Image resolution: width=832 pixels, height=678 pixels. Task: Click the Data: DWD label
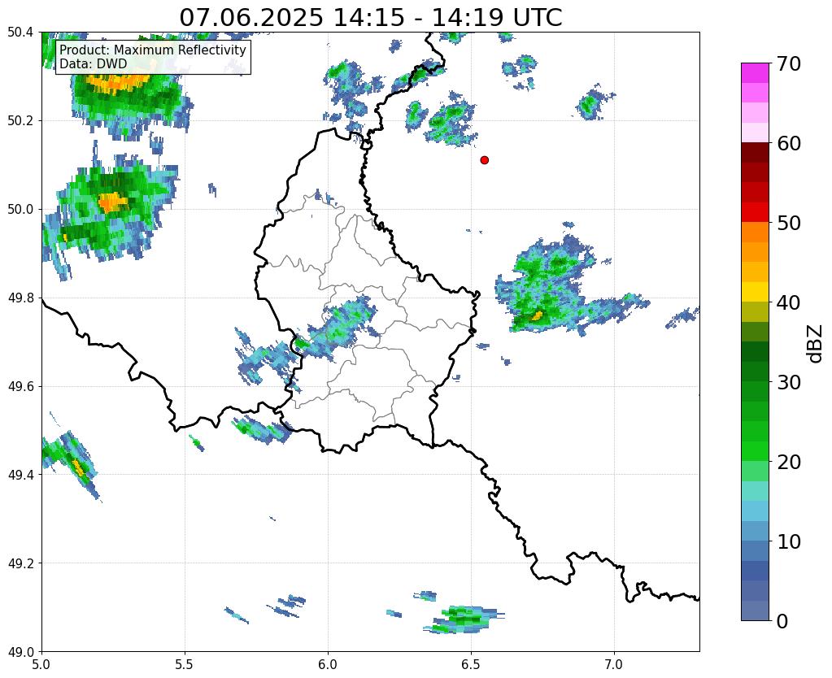click(x=94, y=63)
